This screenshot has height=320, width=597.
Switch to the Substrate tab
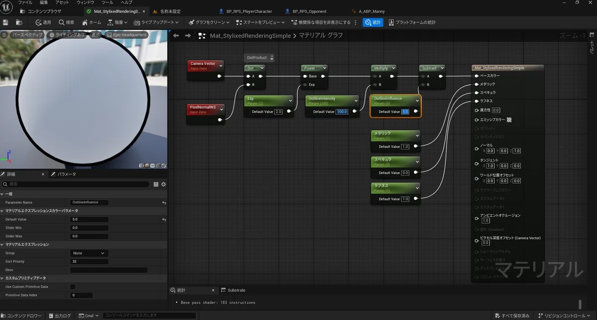click(x=233, y=290)
